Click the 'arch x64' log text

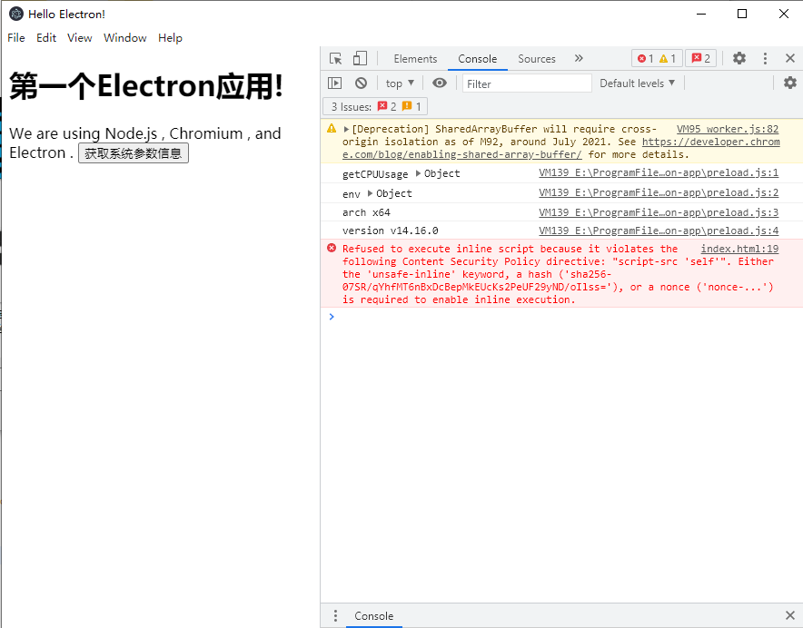click(366, 212)
